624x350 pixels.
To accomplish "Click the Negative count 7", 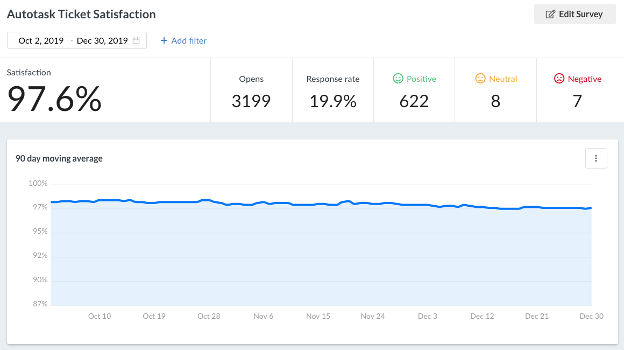I will click(577, 101).
